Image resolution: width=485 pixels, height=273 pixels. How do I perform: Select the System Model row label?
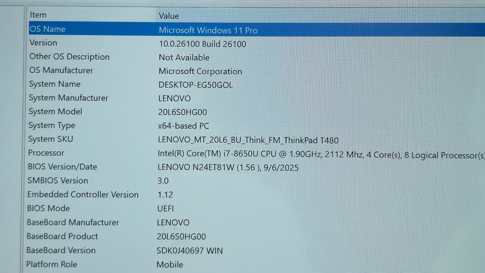[55, 112]
